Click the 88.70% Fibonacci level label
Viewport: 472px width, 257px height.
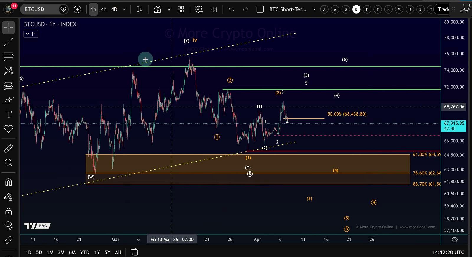point(427,184)
